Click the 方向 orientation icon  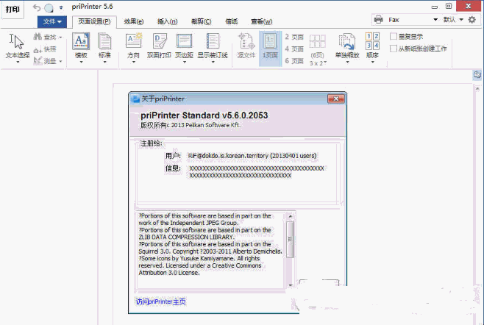pos(133,40)
